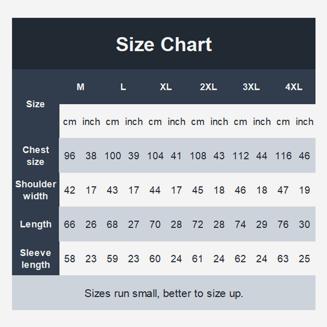Click the XL size column header

point(166,87)
